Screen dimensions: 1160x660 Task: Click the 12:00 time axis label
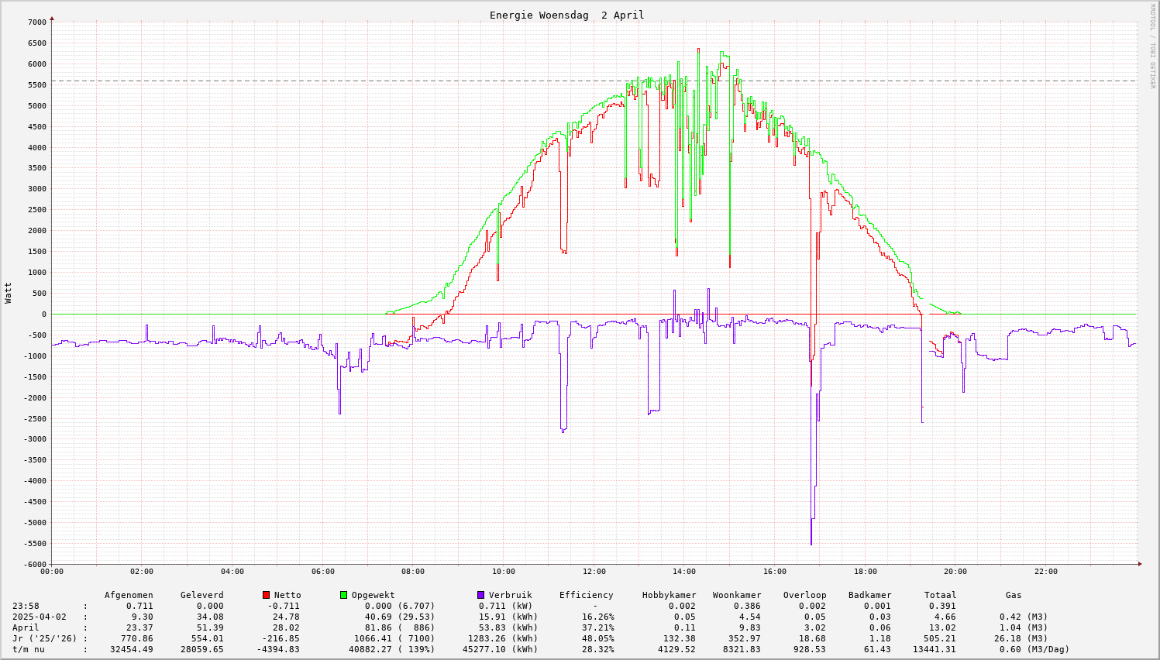(x=594, y=572)
